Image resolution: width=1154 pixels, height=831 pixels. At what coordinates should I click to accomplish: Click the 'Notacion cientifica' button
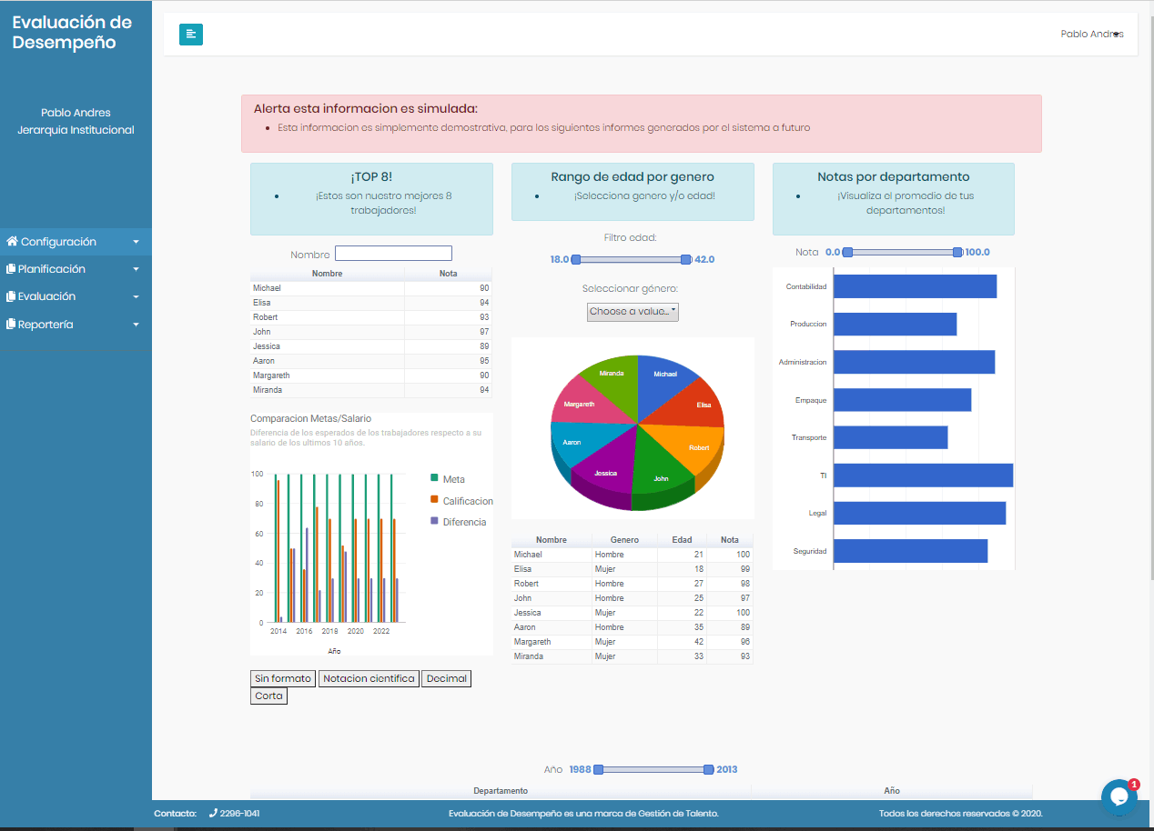point(369,678)
